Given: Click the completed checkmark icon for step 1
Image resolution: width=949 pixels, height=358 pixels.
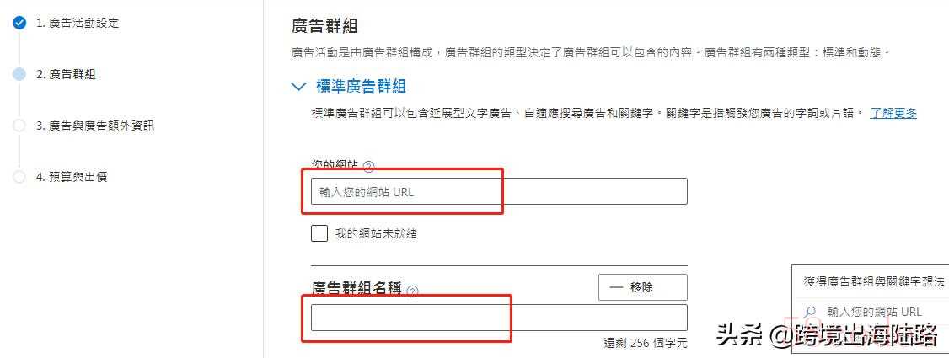Looking at the screenshot, I should (x=19, y=23).
